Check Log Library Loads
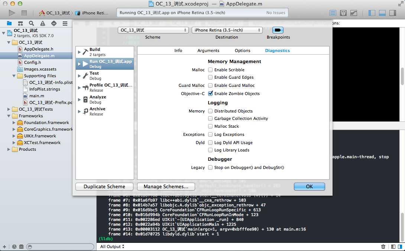The image size is (405, 251). click(x=210, y=150)
